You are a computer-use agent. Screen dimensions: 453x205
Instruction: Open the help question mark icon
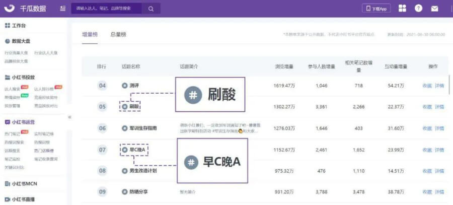(x=418, y=9)
